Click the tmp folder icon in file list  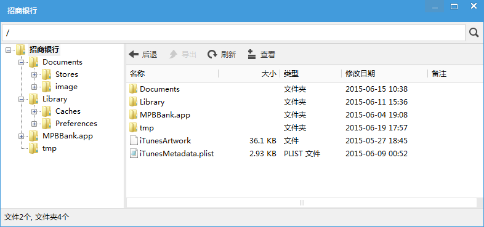[x=134, y=128]
